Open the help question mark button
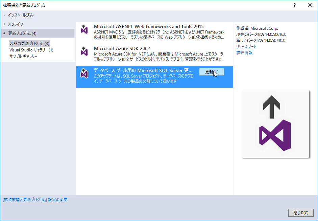The image size is (318, 221). 294,5
